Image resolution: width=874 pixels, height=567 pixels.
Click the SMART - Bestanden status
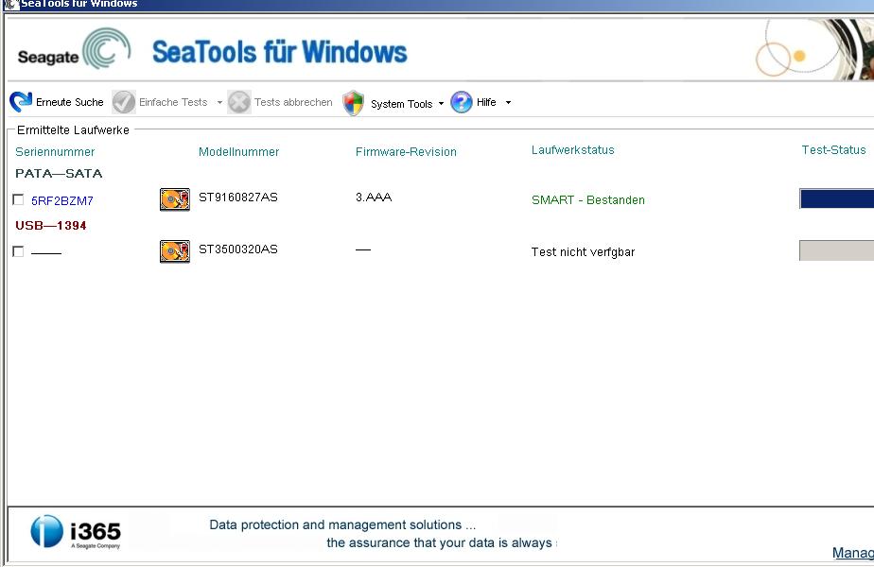point(588,200)
